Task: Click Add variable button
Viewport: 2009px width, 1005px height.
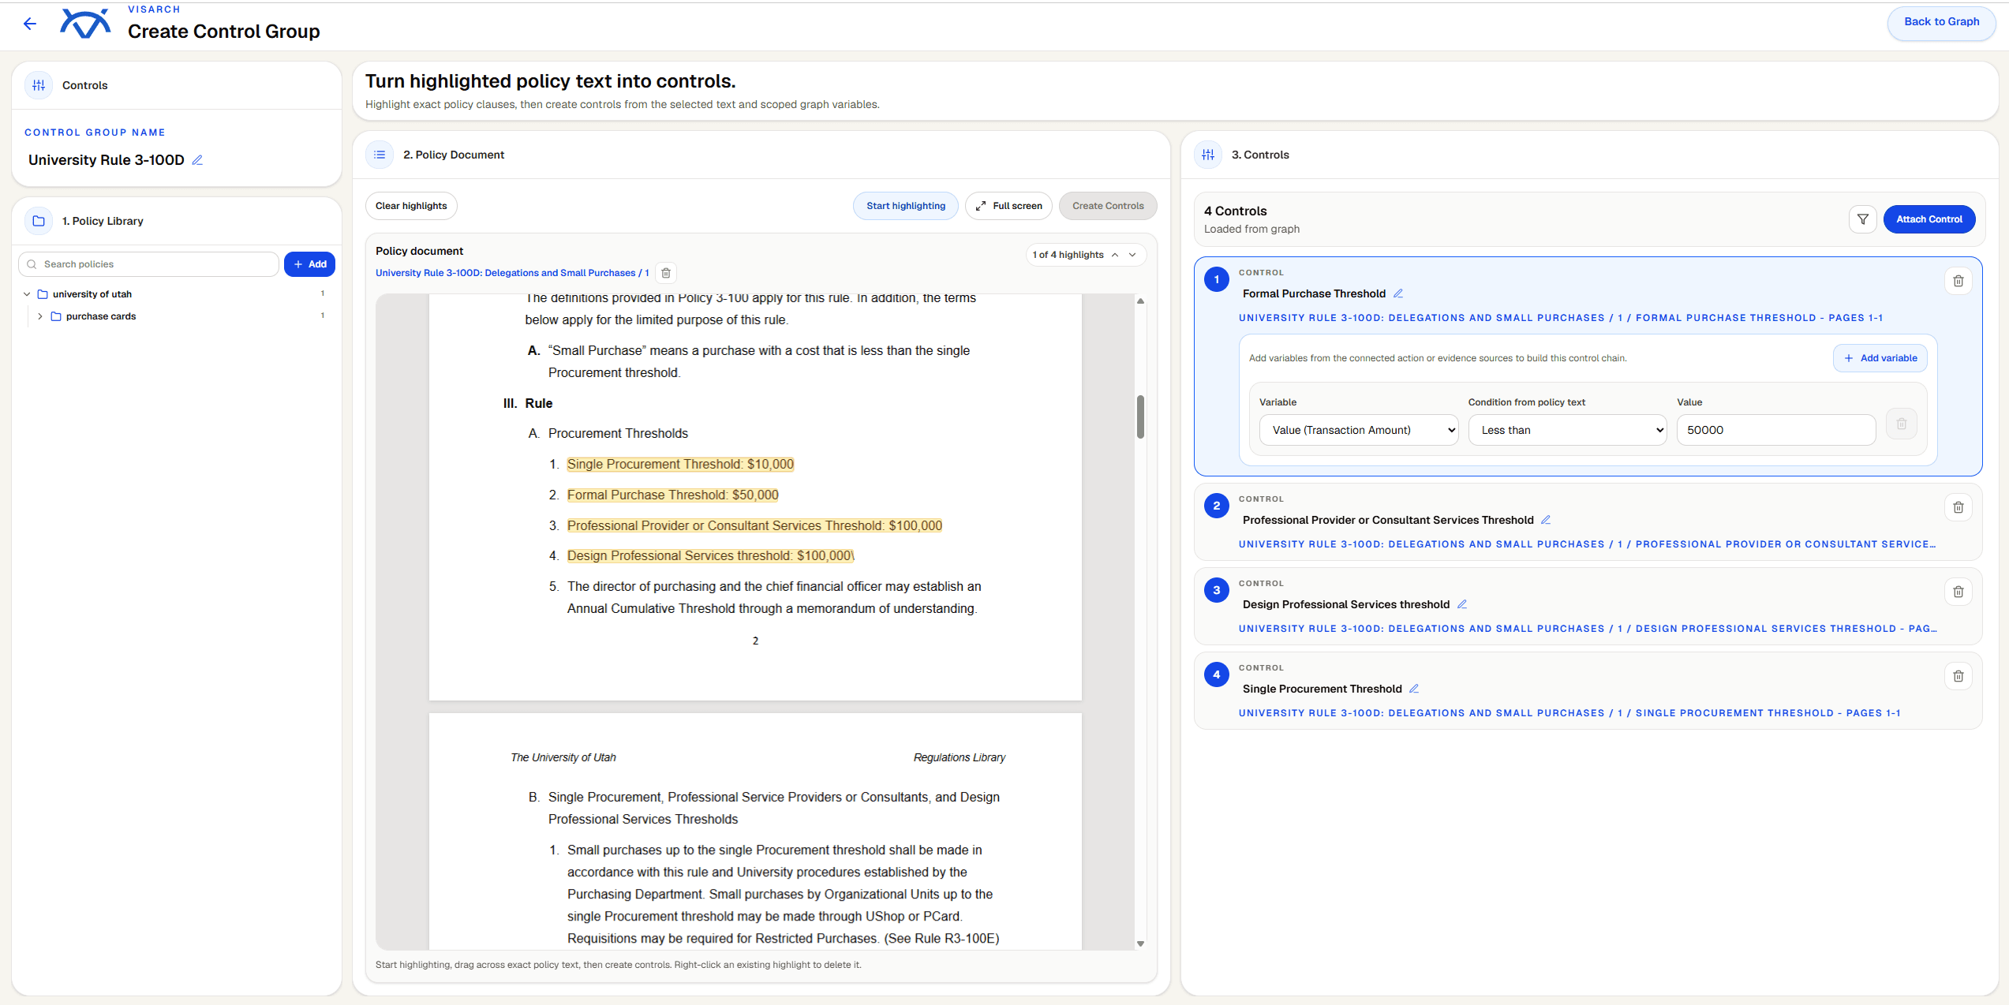Action: tap(1880, 358)
